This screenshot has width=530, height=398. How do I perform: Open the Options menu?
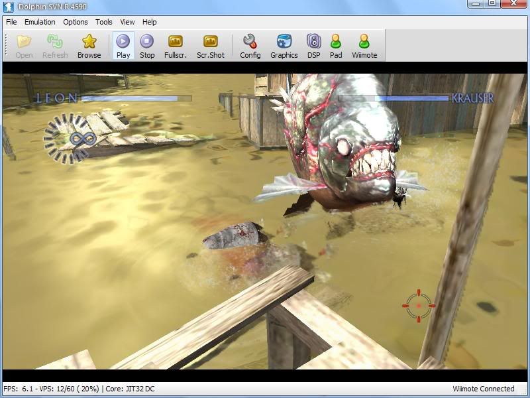point(76,22)
